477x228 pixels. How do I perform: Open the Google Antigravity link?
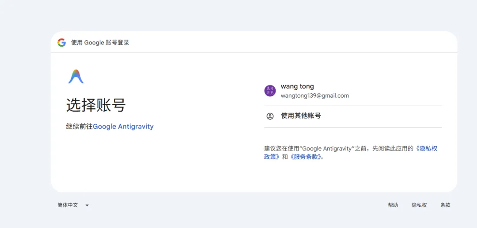123,126
